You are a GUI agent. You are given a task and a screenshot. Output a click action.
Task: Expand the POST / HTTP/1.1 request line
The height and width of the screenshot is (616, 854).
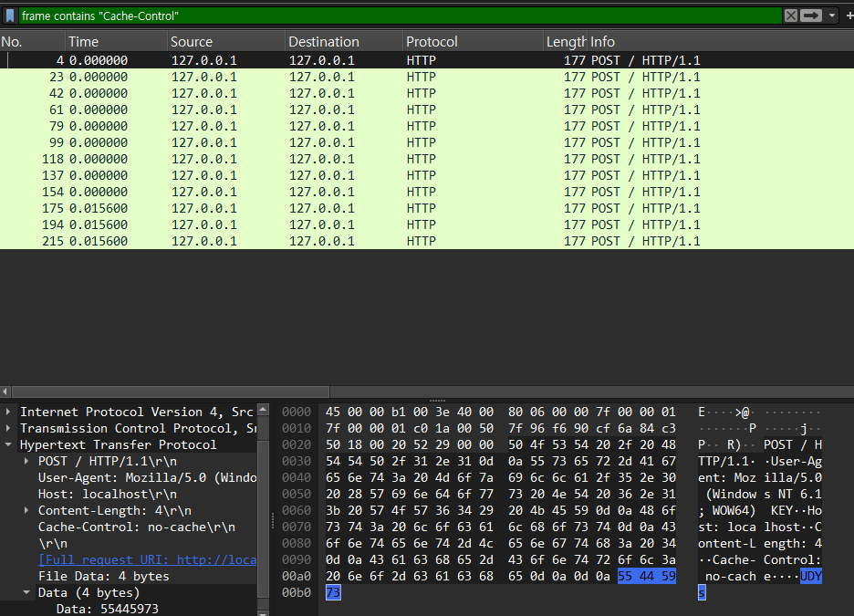coord(26,461)
